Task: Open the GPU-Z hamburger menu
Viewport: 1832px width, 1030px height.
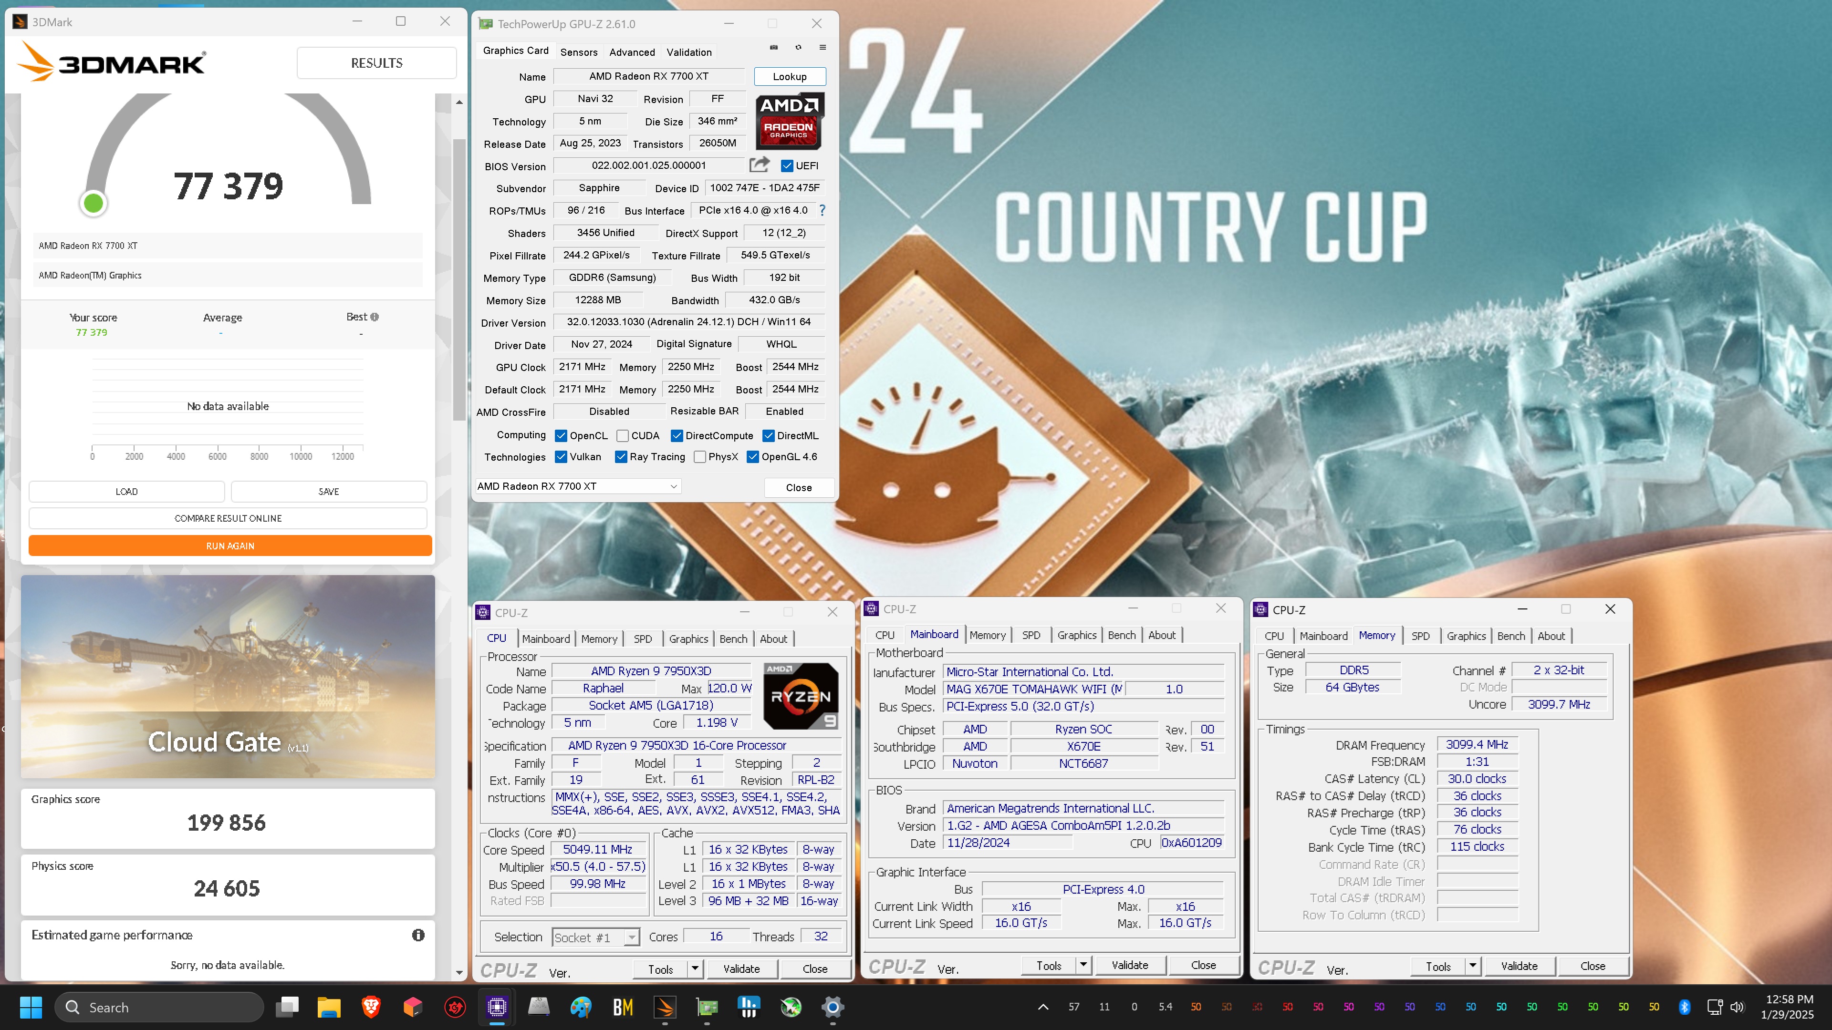Action: click(x=823, y=48)
